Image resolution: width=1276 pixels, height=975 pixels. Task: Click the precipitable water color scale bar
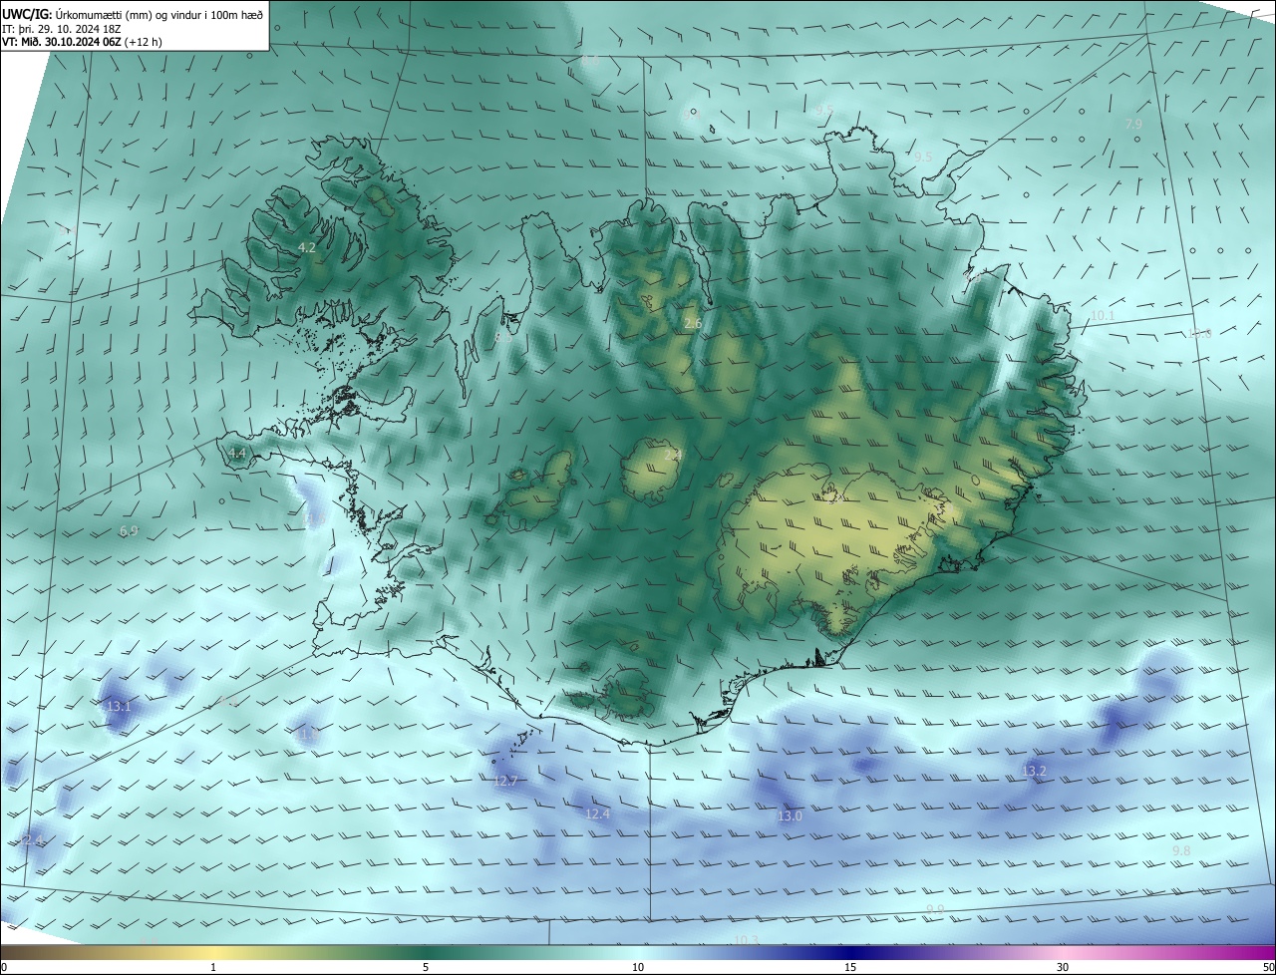[638, 953]
